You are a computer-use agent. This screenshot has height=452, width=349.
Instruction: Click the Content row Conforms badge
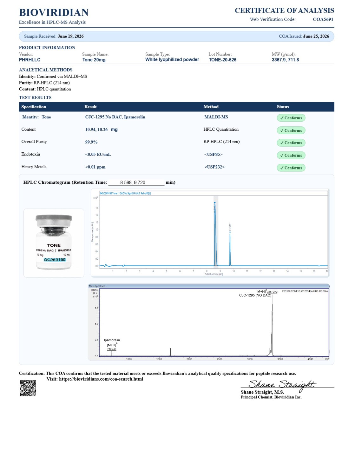tap(291, 130)
